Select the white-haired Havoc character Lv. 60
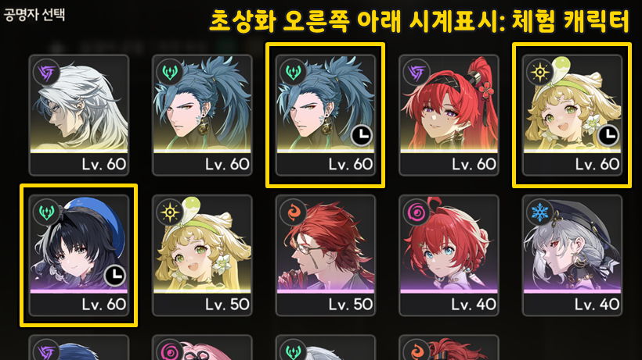Screen dimensions: 642x360 79,115
